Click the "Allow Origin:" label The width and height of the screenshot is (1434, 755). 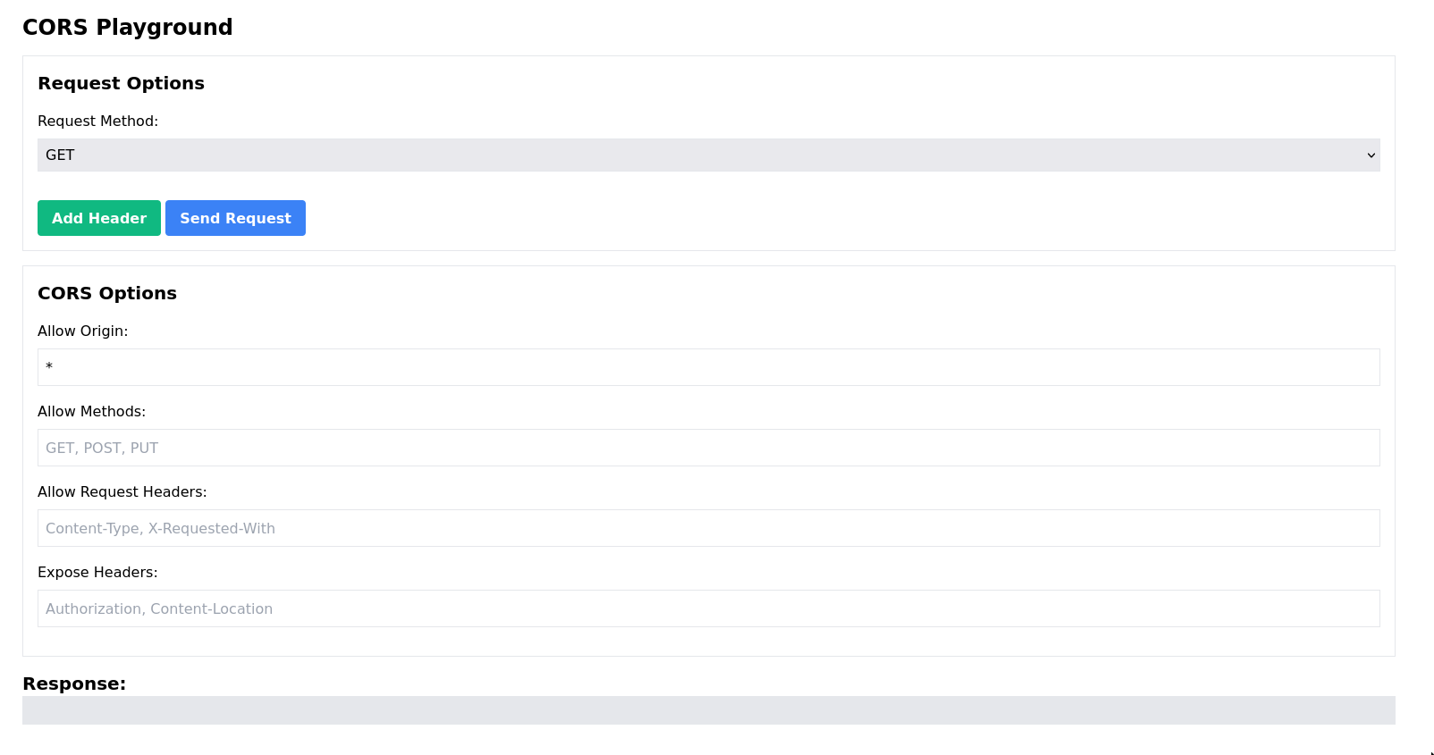coord(82,331)
